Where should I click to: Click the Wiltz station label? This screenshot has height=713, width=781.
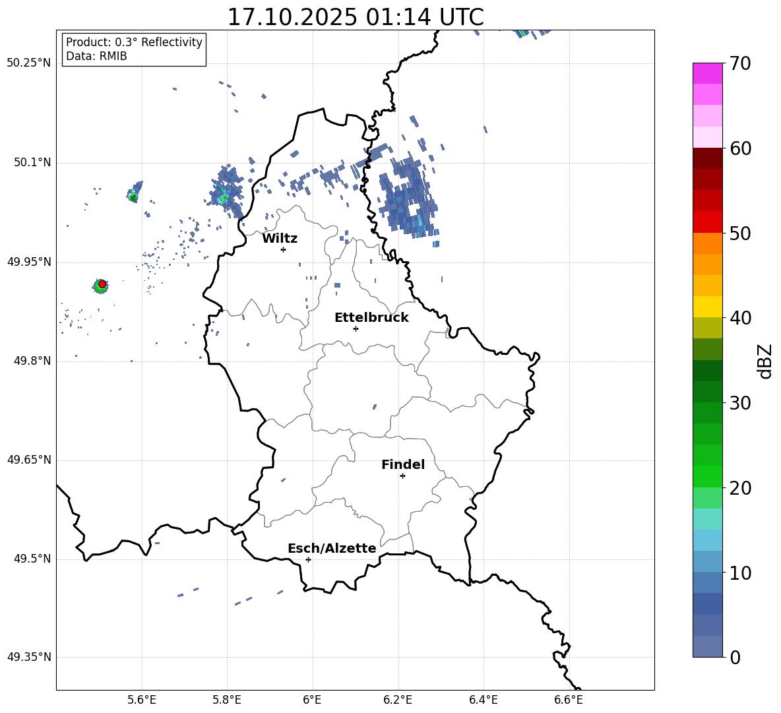click(280, 239)
